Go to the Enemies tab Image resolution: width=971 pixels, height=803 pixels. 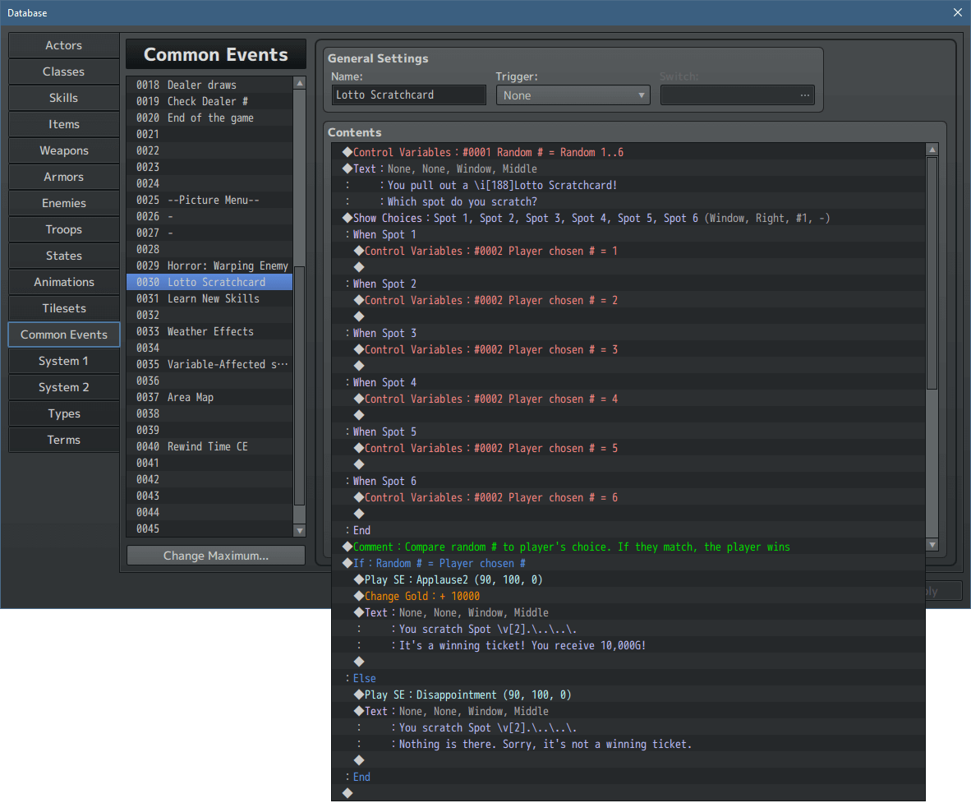pos(64,203)
